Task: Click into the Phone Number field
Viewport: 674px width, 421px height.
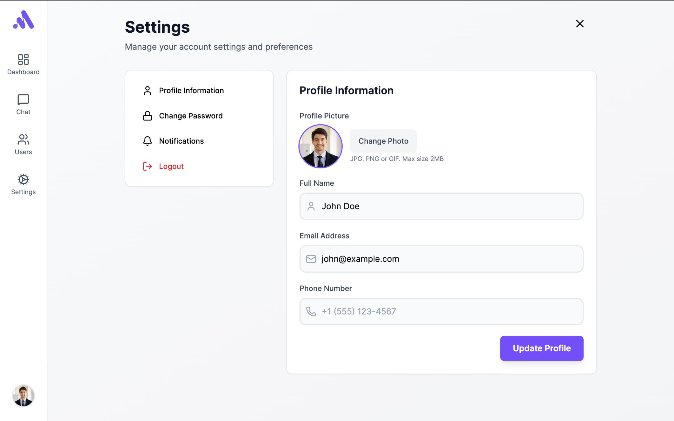Action: pos(441,311)
